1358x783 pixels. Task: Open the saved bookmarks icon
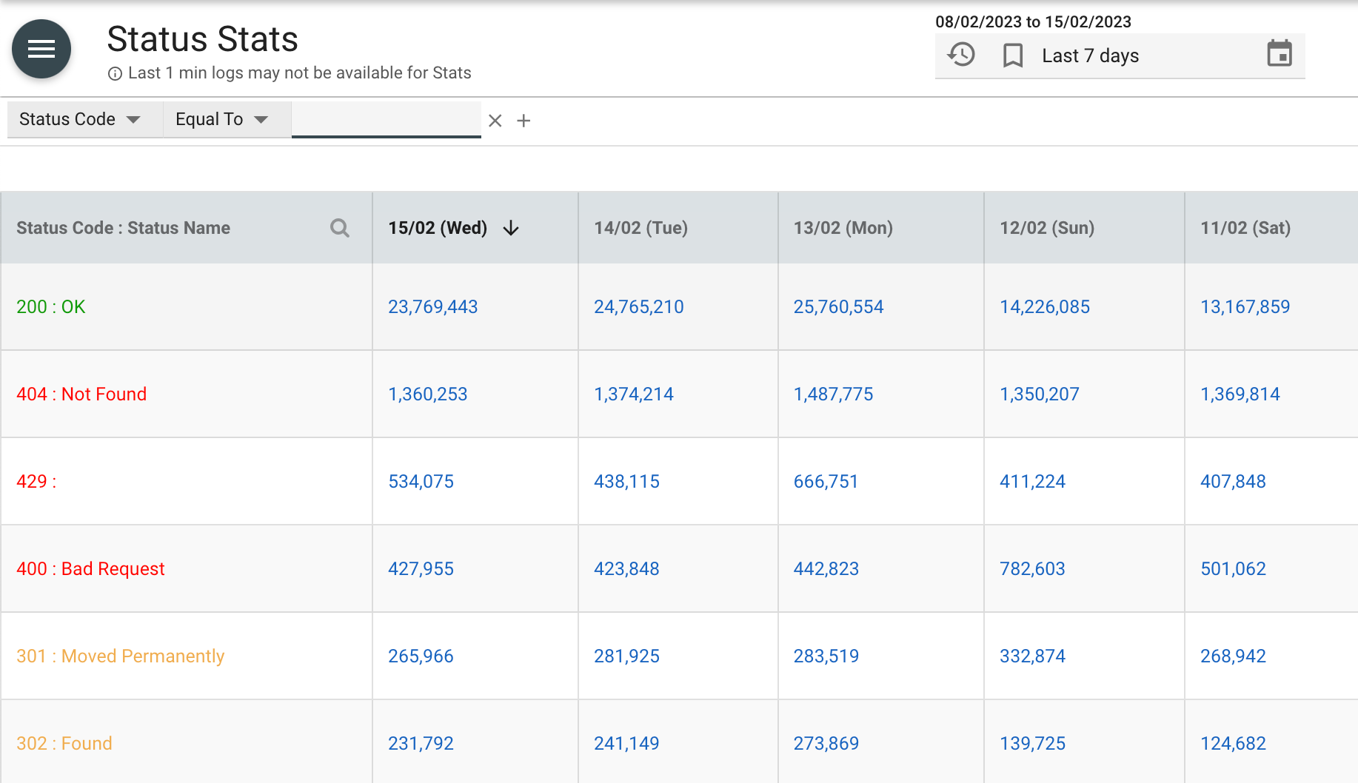pyautogui.click(x=1011, y=55)
